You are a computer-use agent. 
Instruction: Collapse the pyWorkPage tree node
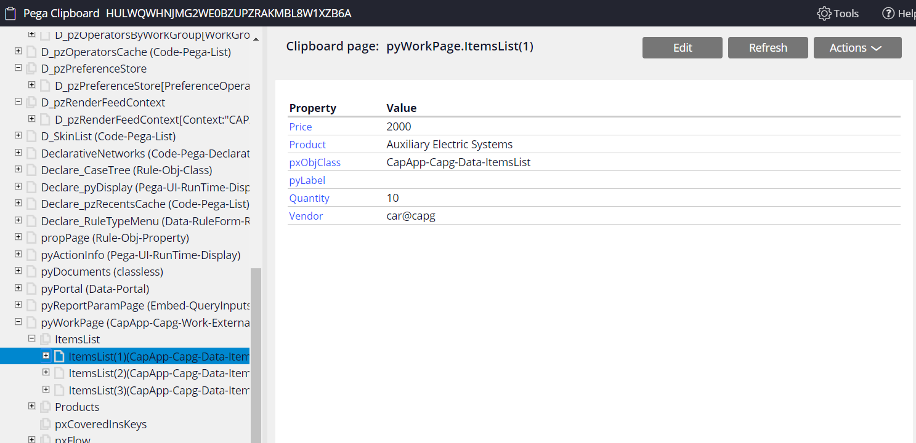pos(18,322)
